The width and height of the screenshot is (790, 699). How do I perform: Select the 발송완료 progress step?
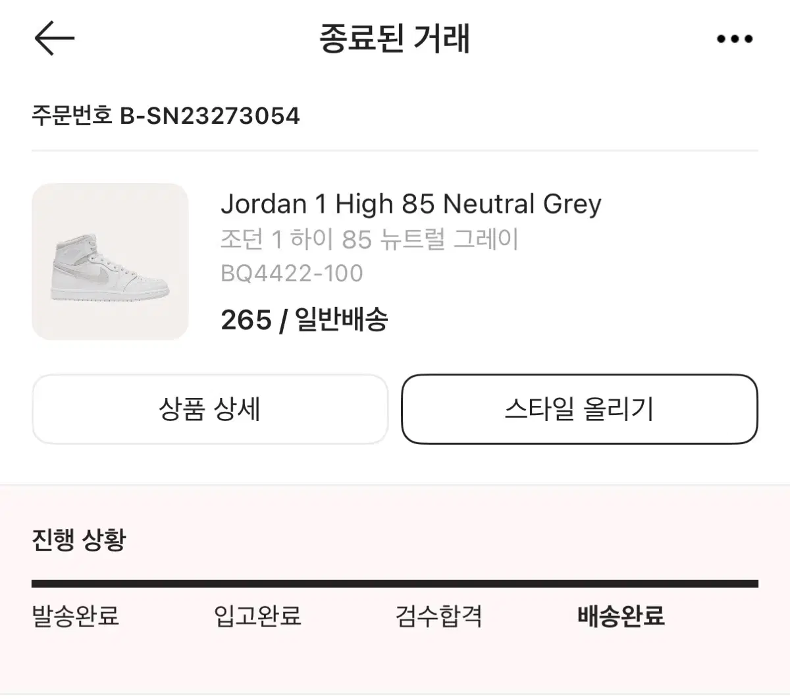coord(75,616)
